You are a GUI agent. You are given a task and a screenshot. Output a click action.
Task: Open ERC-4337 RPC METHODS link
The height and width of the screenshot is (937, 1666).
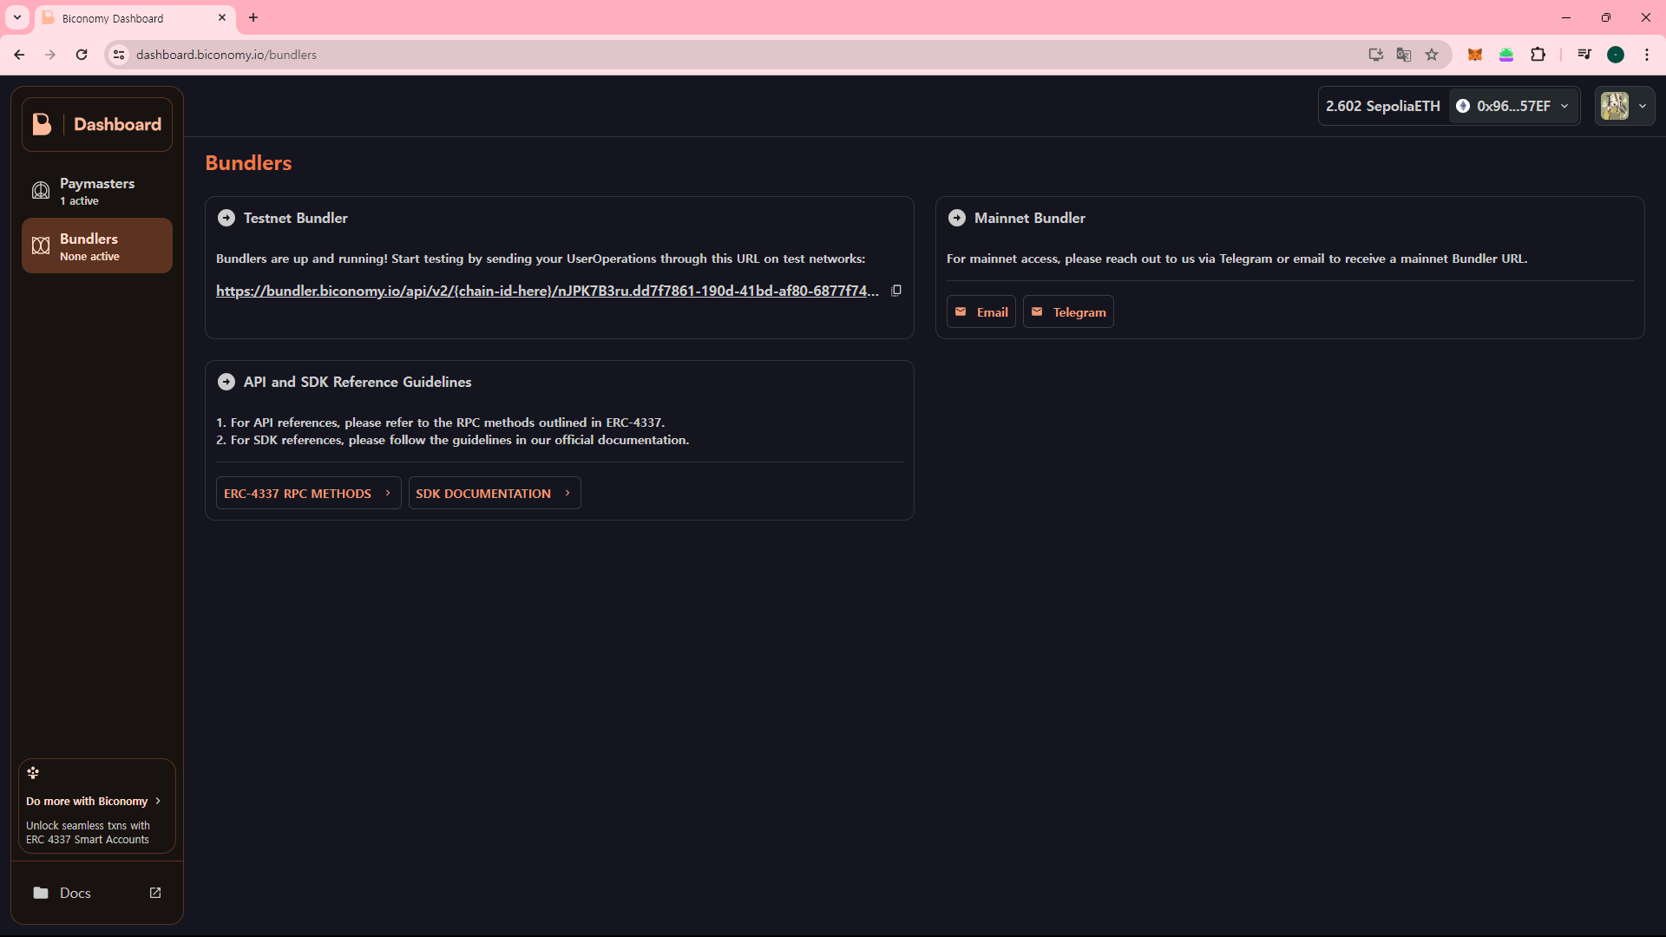tap(308, 493)
